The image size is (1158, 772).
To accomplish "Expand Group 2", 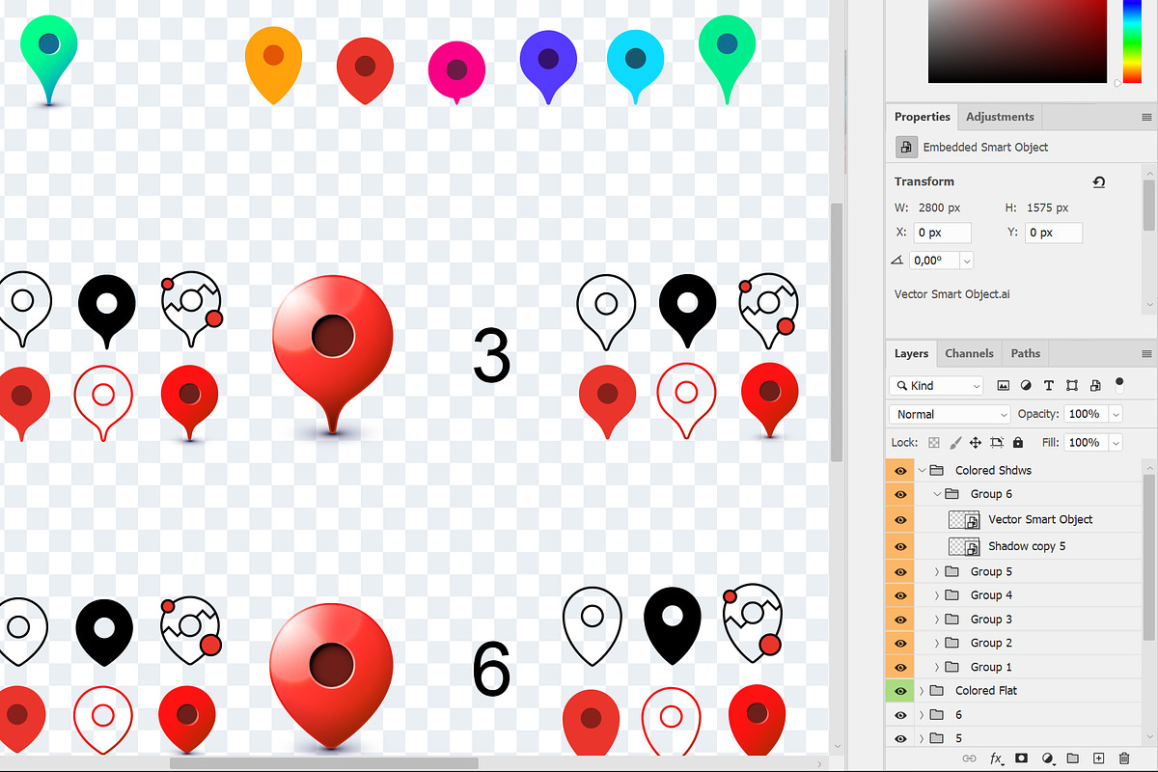I will 937,643.
